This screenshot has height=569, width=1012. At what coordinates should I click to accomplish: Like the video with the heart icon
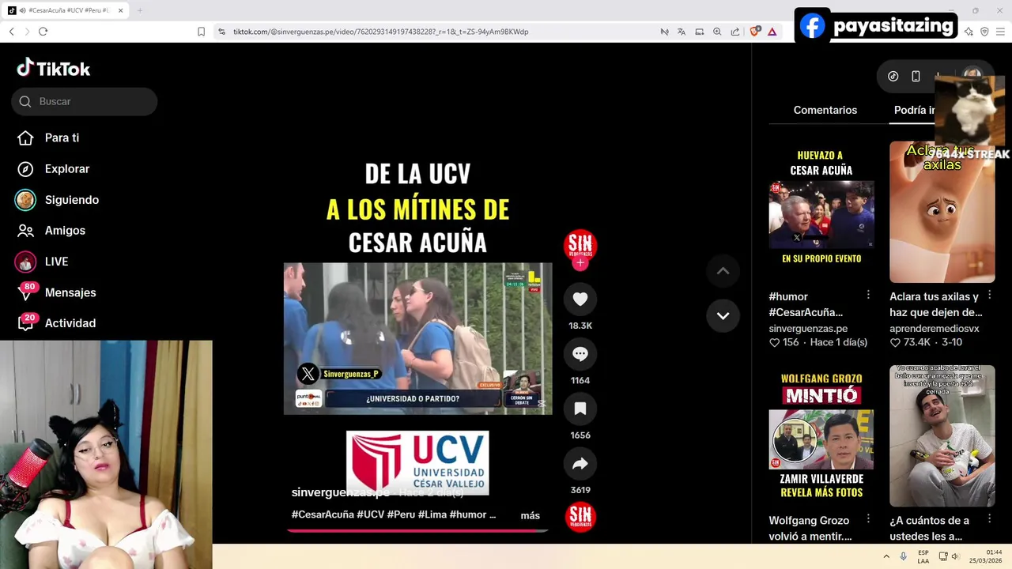580,299
